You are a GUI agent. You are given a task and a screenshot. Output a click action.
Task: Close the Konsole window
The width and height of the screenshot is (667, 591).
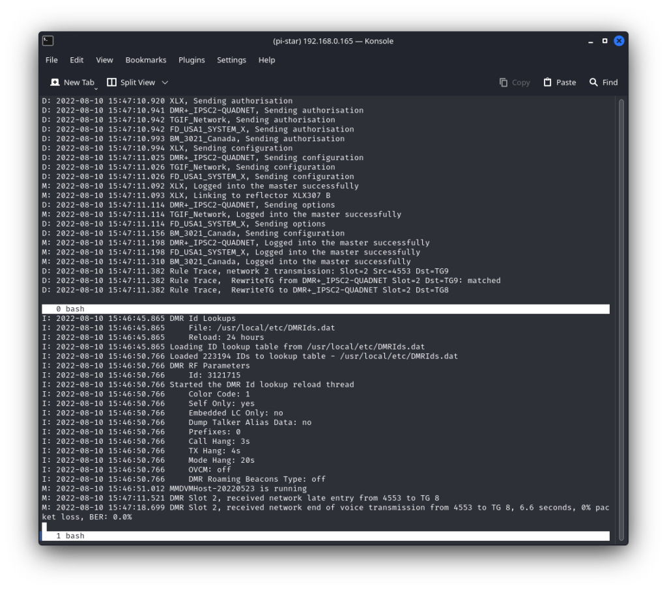619,41
